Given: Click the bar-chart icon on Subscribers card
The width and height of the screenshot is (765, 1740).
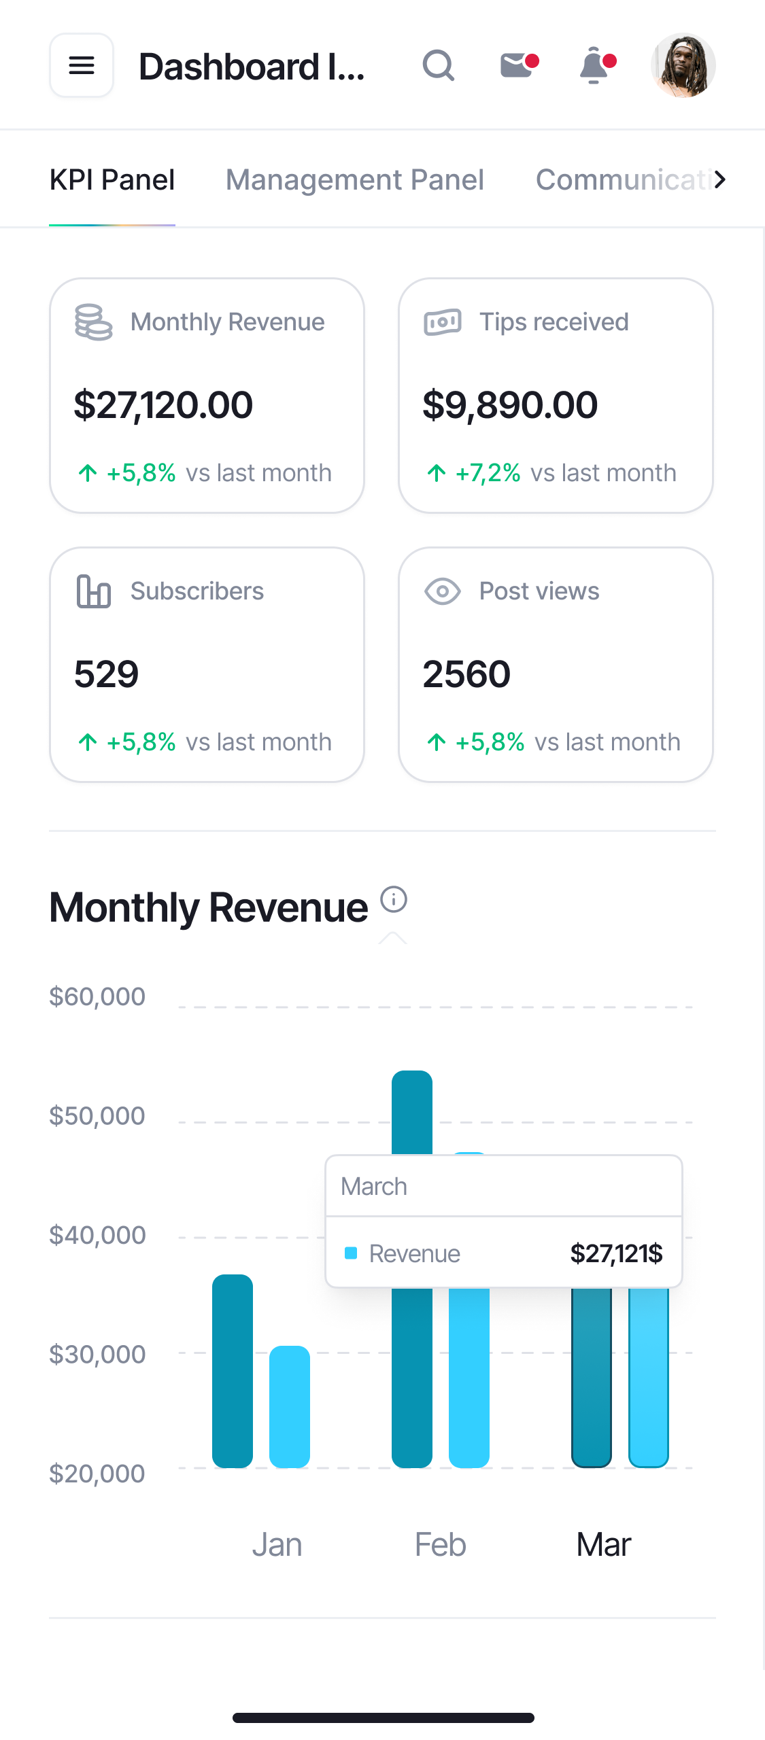Looking at the screenshot, I should coord(93,591).
